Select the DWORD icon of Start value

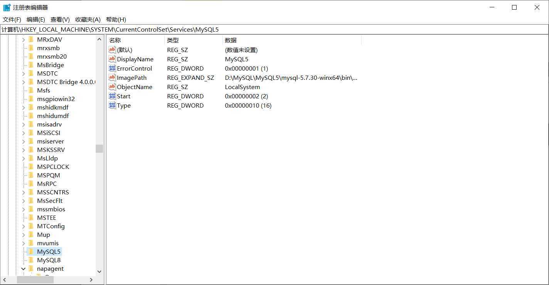click(112, 96)
